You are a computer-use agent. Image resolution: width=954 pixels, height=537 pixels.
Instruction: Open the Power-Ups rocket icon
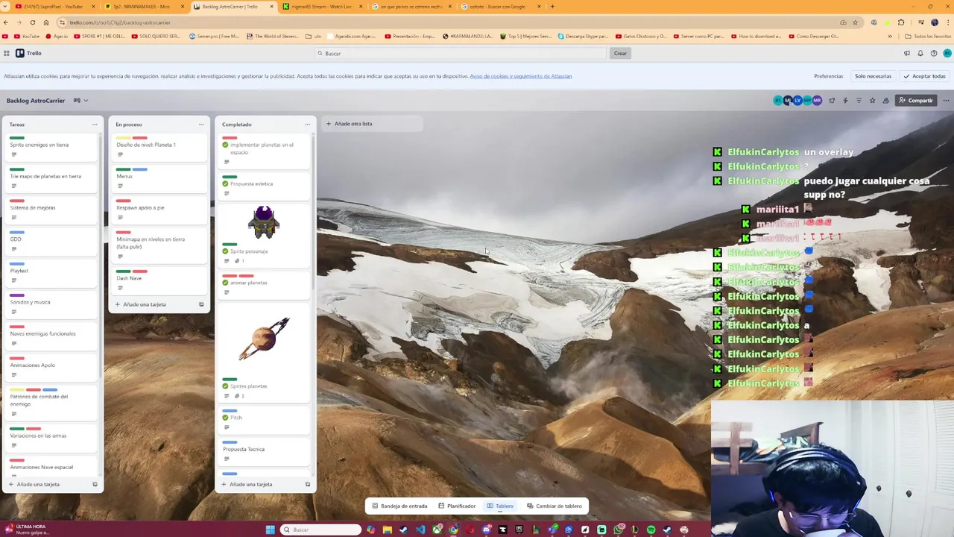pyautogui.click(x=832, y=100)
